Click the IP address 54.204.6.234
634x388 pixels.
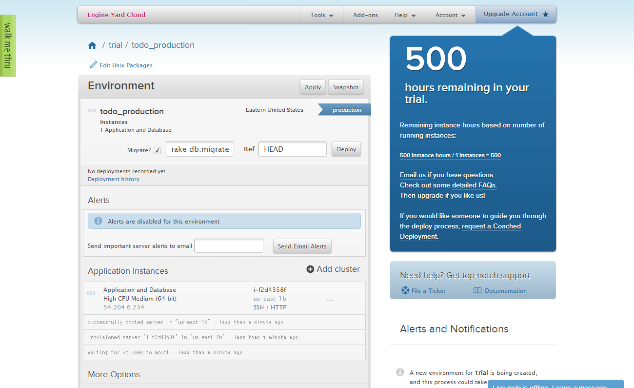[x=124, y=307]
